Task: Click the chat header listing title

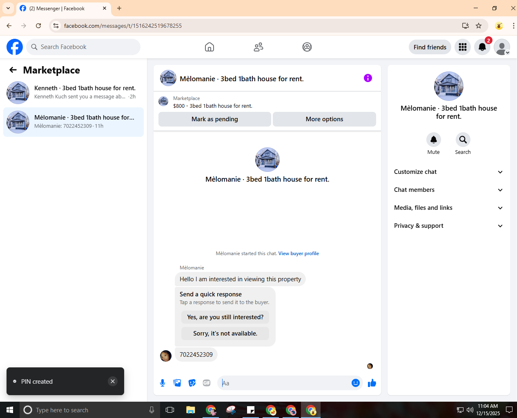Action: [242, 79]
